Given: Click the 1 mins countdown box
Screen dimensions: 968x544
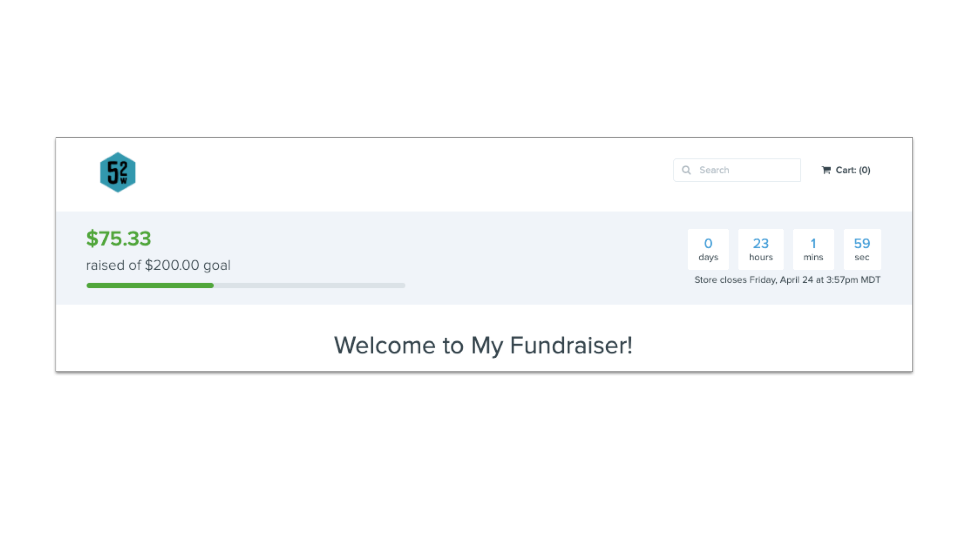Looking at the screenshot, I should tap(813, 249).
